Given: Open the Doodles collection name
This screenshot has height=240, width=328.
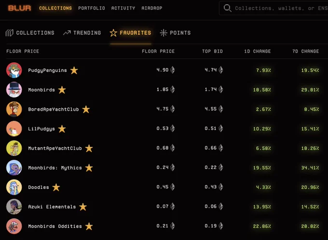Looking at the screenshot, I should click(x=39, y=187).
